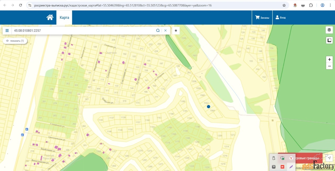This screenshot has height=171, width=335.
Task: Open the map layers selector
Action: (329, 30)
